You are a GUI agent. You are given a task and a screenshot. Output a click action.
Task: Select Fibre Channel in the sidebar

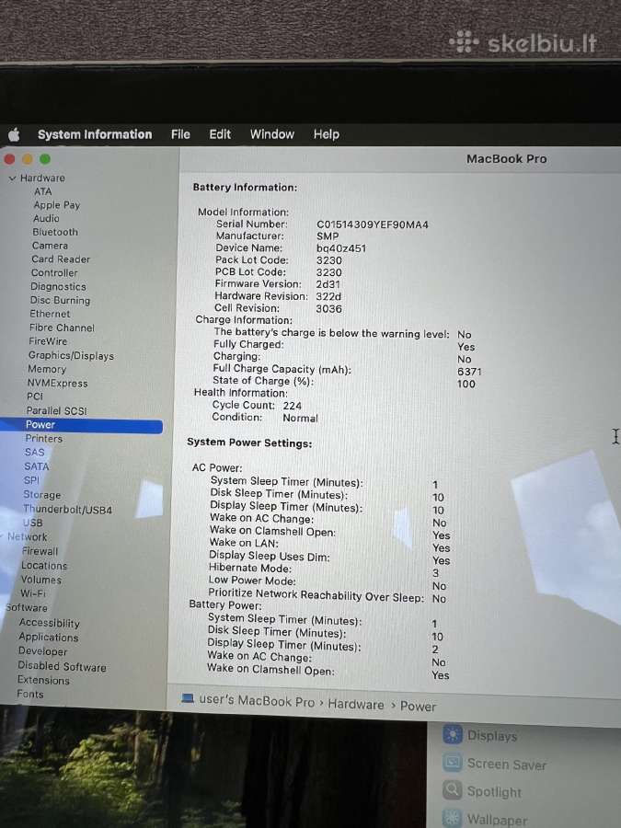(62, 328)
